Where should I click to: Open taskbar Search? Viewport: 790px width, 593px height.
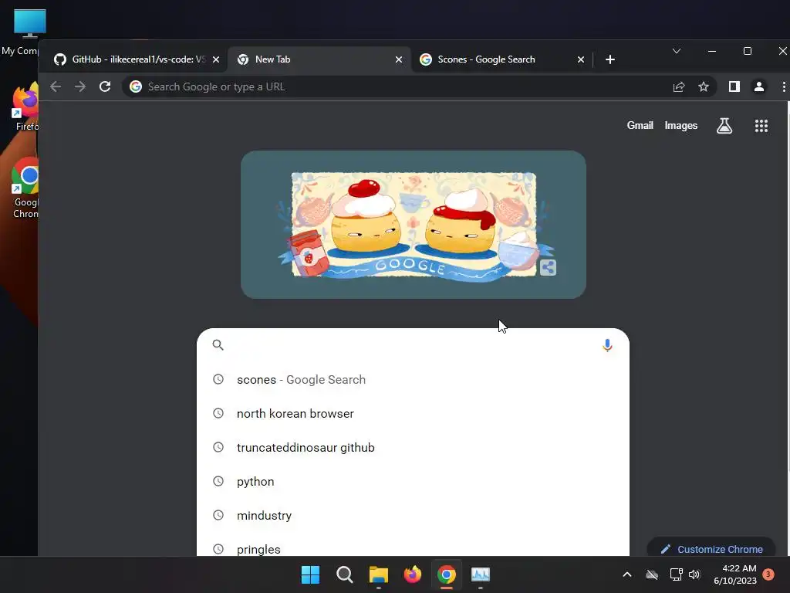(x=345, y=574)
